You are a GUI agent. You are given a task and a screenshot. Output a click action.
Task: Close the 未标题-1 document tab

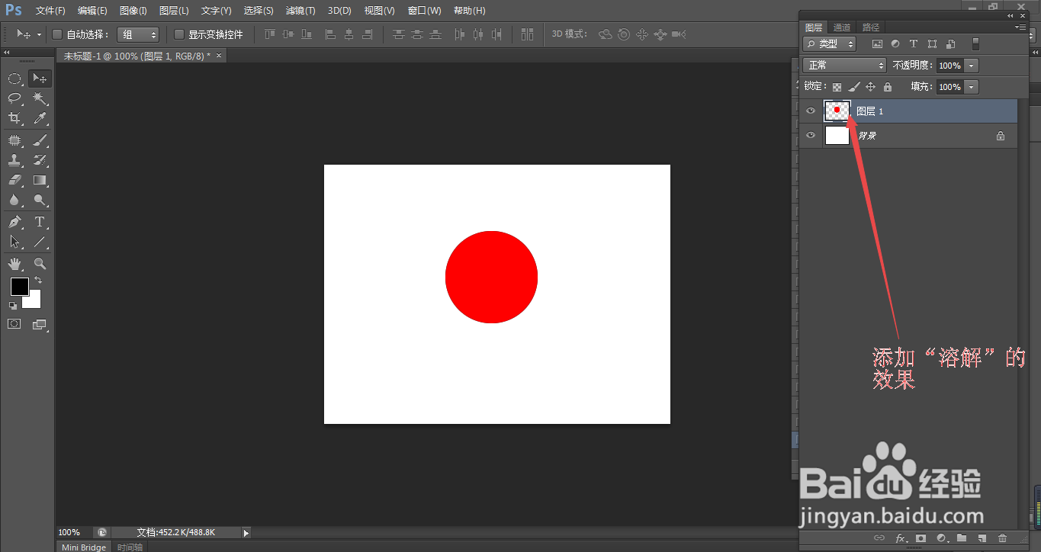(219, 55)
